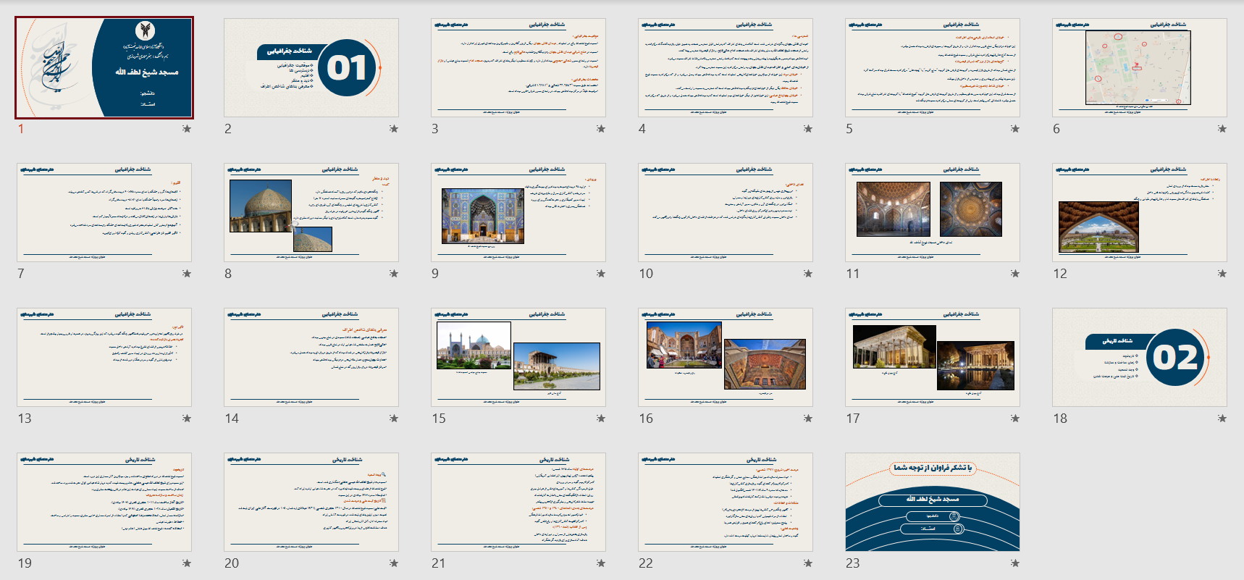Click the slide number label "23"
The image size is (1244, 580).
coord(853,563)
